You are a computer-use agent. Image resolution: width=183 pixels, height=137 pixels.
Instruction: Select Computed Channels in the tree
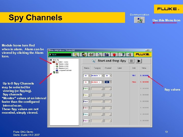click(x=65, y=70)
